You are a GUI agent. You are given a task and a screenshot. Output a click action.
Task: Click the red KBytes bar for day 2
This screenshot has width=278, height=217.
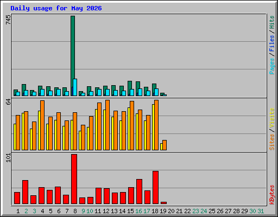[25, 192]
